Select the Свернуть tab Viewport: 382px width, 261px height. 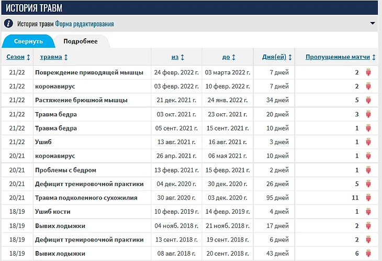pyautogui.click(x=28, y=41)
